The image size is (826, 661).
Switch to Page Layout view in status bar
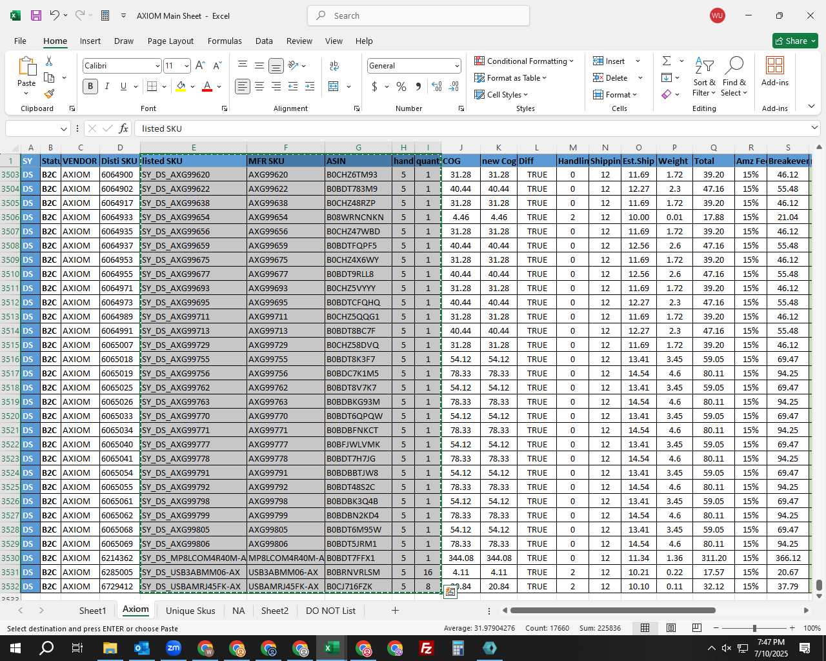tap(671, 627)
